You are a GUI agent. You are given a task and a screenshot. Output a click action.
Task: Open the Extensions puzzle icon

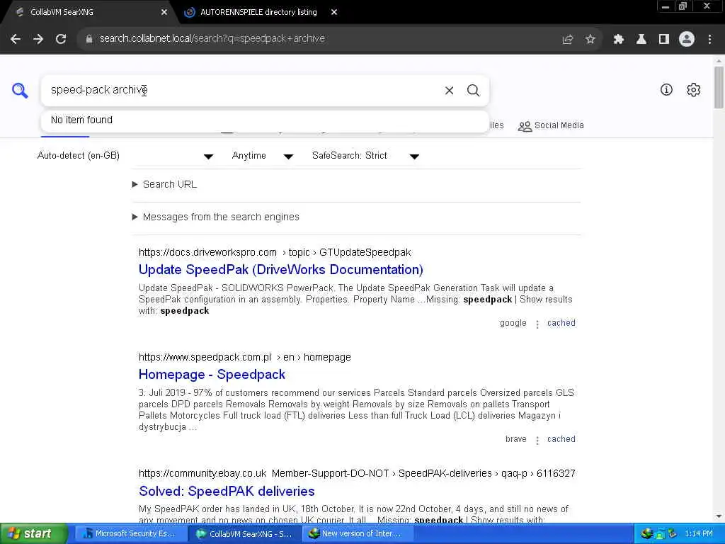coord(618,40)
